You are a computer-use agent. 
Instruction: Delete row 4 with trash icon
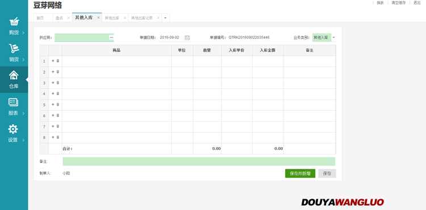click(58, 93)
